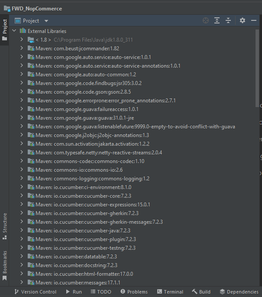Click the Project view window icon
Screen dimensions: 262x297
coord(18,21)
